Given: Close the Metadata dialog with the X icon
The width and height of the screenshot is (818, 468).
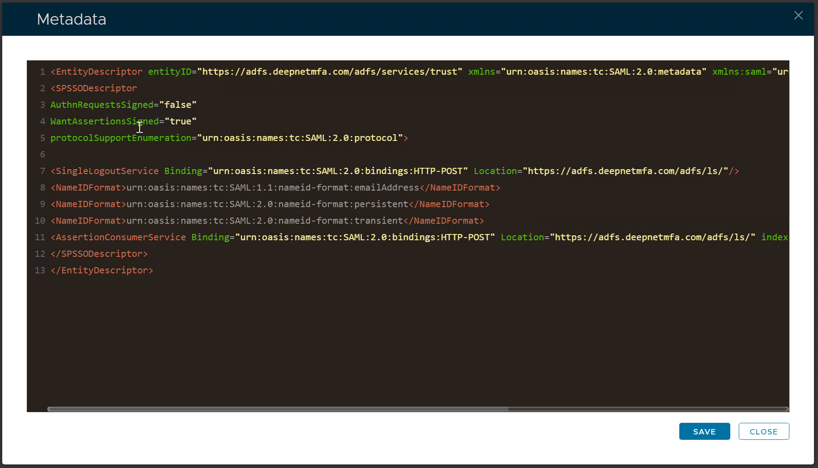Looking at the screenshot, I should click(x=798, y=16).
